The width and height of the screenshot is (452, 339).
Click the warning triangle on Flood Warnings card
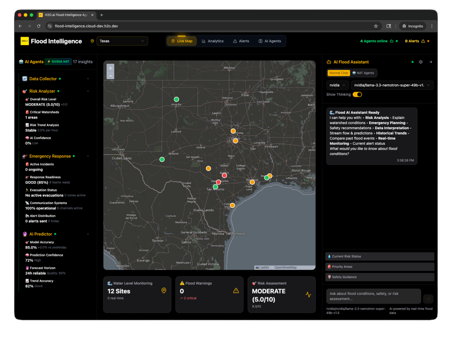(x=236, y=290)
